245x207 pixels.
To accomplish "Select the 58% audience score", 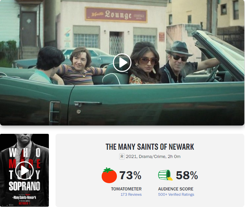I will pos(187,175).
